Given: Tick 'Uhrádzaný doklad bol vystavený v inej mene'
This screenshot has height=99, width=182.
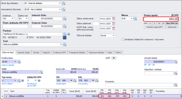Looking at the screenshot, I should [x=123, y=39].
